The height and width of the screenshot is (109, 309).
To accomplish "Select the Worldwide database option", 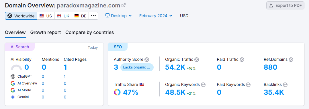I will tap(21, 16).
